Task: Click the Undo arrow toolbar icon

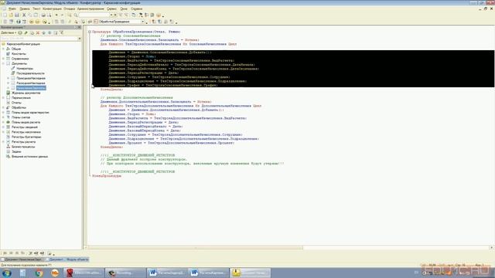Action: pos(56,15)
